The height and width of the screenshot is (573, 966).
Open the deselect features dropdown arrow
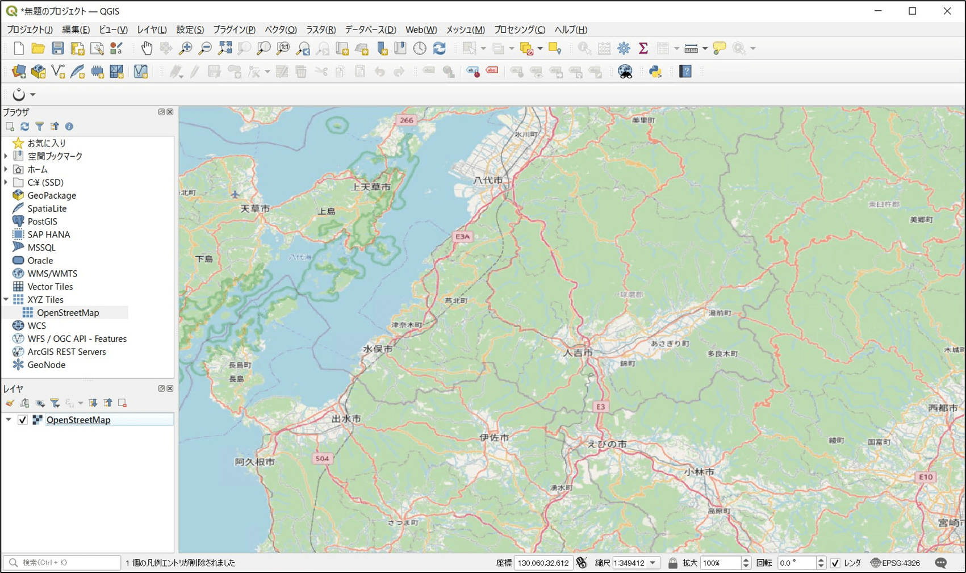[540, 48]
